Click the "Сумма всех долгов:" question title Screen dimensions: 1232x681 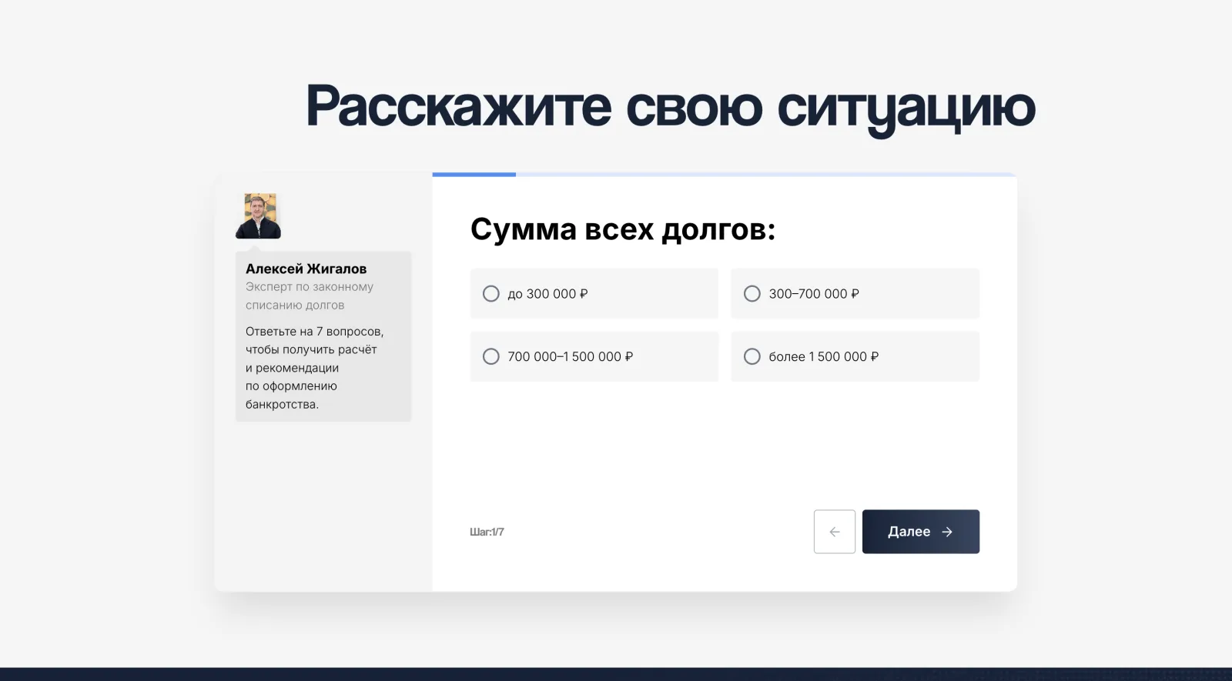pos(623,229)
